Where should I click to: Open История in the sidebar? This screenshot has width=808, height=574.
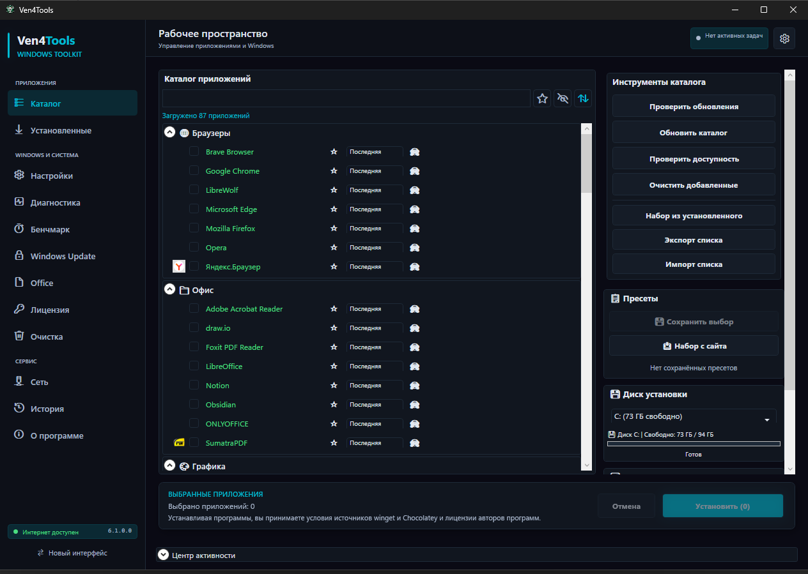pyautogui.click(x=72, y=409)
